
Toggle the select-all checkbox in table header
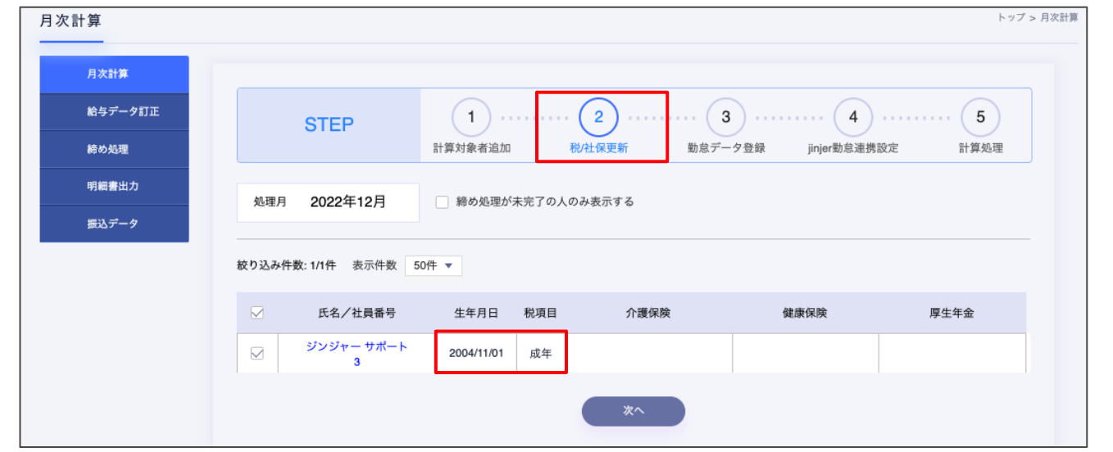(257, 313)
